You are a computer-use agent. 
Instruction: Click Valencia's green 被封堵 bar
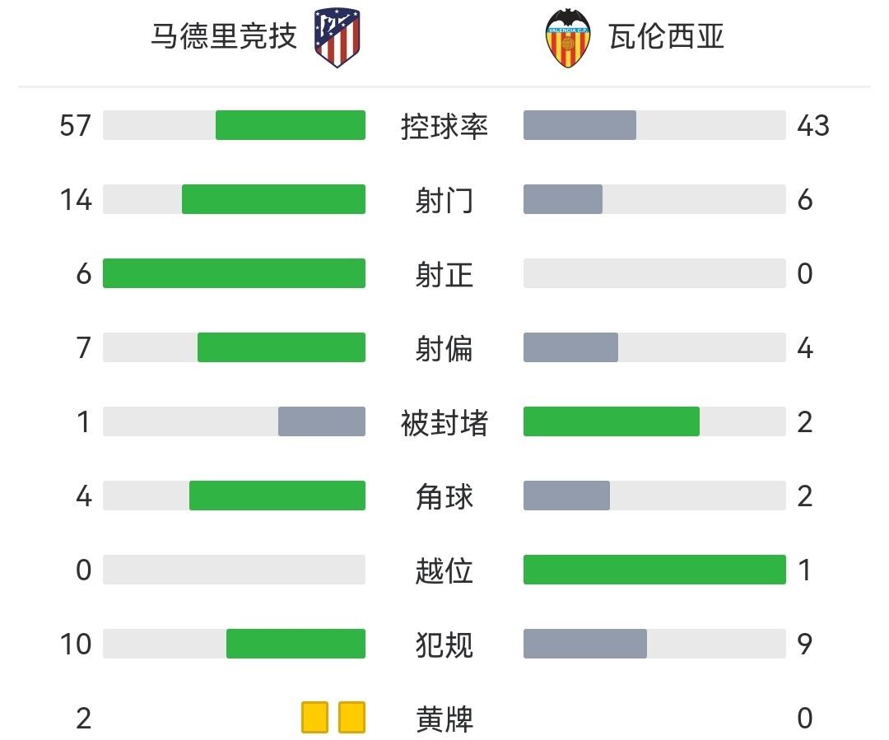[612, 421]
